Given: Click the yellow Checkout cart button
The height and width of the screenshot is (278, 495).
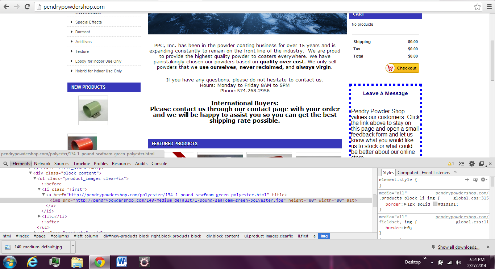Looking at the screenshot, I should [x=402, y=68].
